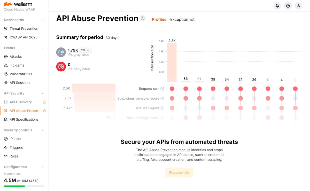Collapse the Events sidebar section
Image resolution: width=310 pixels, height=191 pixels.
coord(43,48)
